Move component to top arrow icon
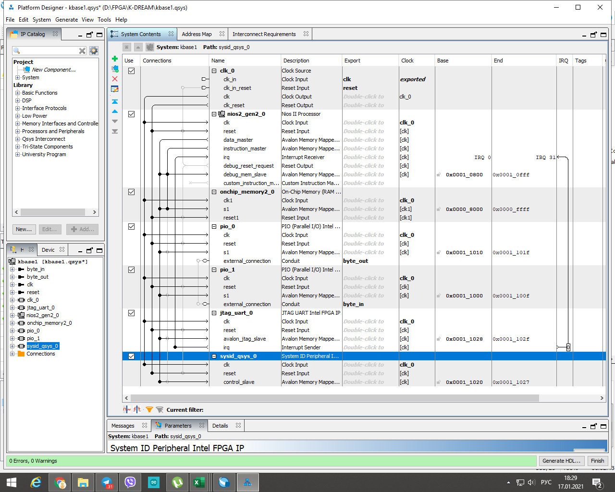 115,101
